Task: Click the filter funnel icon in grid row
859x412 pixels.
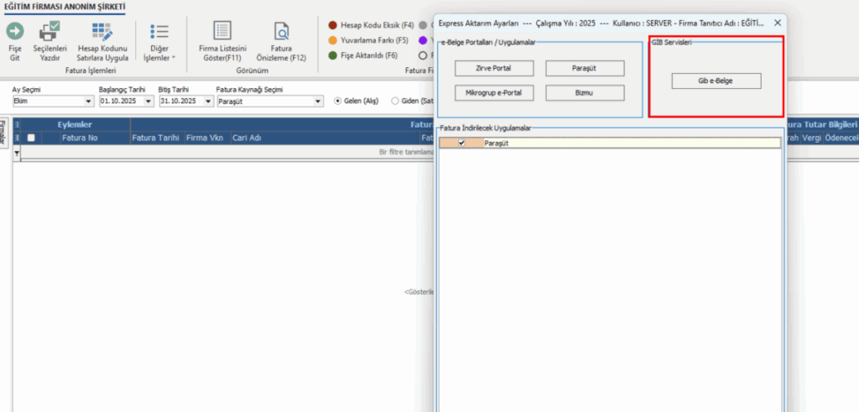Action: [x=17, y=153]
